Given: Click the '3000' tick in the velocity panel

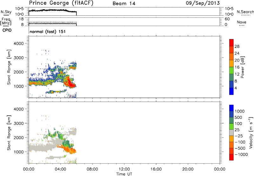Looking at the screenshot, I should [x=18, y=123].
